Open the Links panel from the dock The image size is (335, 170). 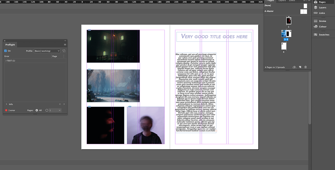click(x=319, y=13)
